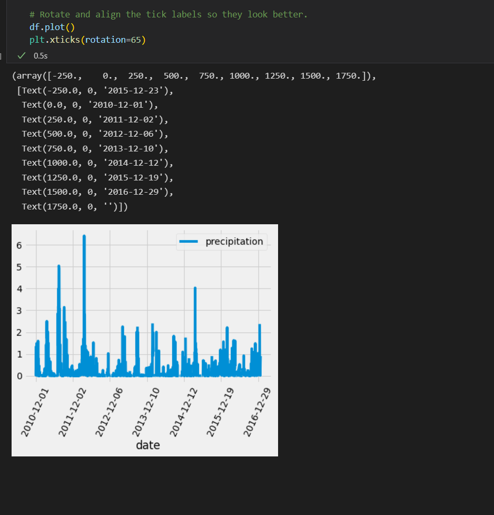Select the cell indicator bar at left edge
The height and width of the screenshot is (515, 494).
pyautogui.click(x=1, y=55)
